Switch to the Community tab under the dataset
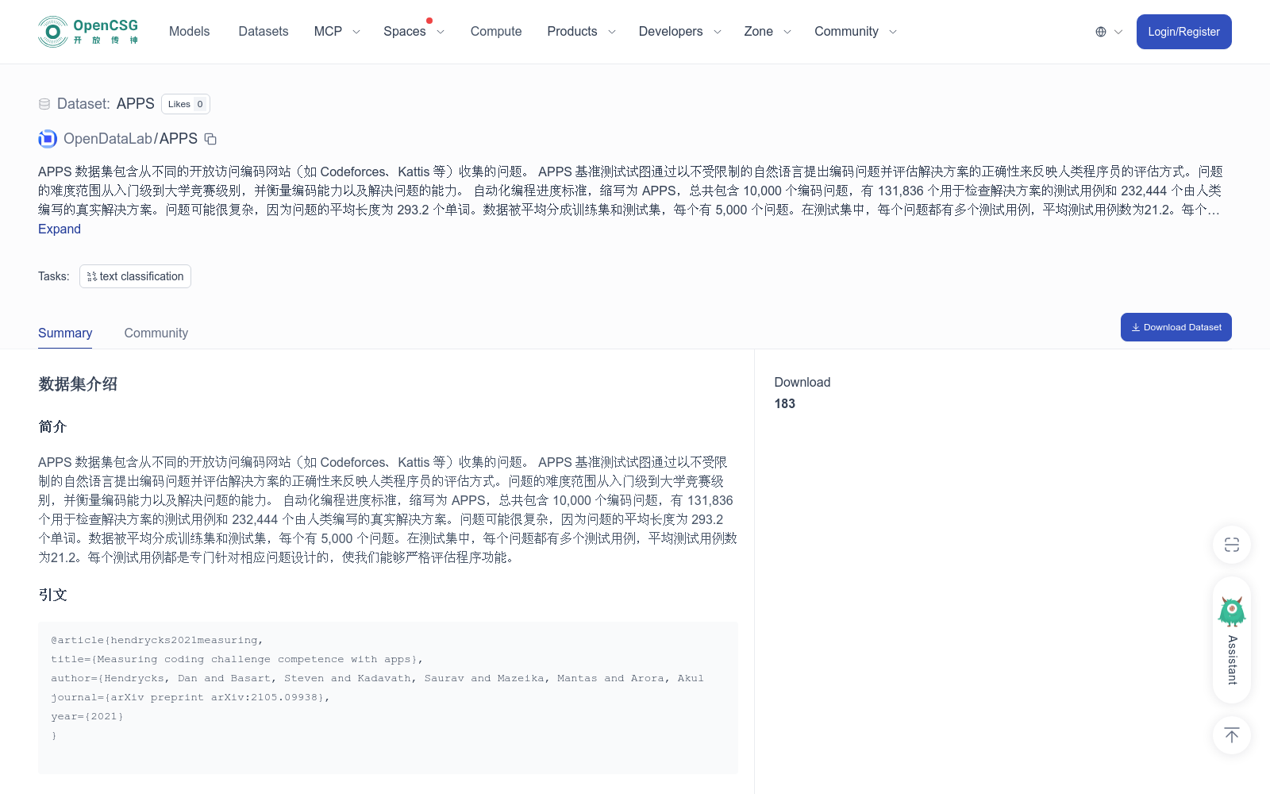The image size is (1270, 794). coord(156,333)
